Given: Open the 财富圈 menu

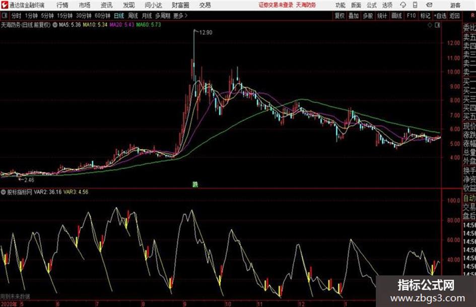Looking at the screenshot, I should point(180,5).
